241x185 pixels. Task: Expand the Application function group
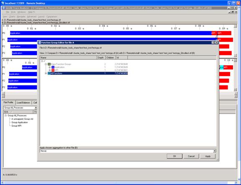49,67
